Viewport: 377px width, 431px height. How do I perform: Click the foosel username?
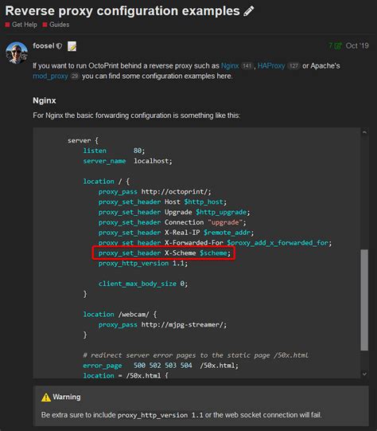tap(44, 45)
